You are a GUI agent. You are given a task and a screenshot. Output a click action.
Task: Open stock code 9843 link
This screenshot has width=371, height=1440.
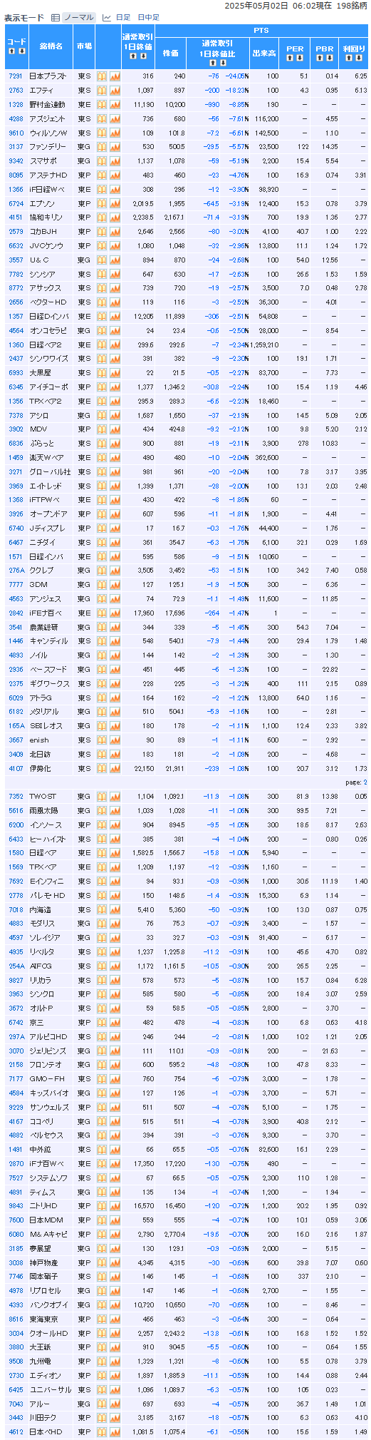coord(16,1205)
